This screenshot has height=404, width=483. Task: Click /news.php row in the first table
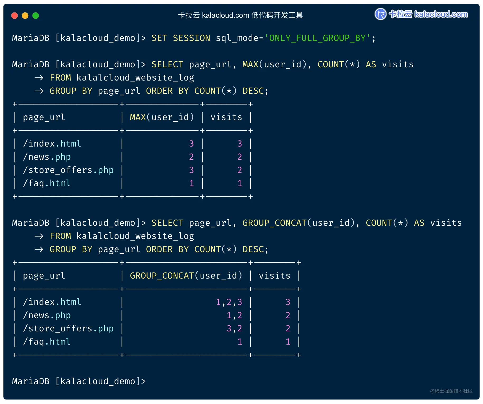coord(133,157)
